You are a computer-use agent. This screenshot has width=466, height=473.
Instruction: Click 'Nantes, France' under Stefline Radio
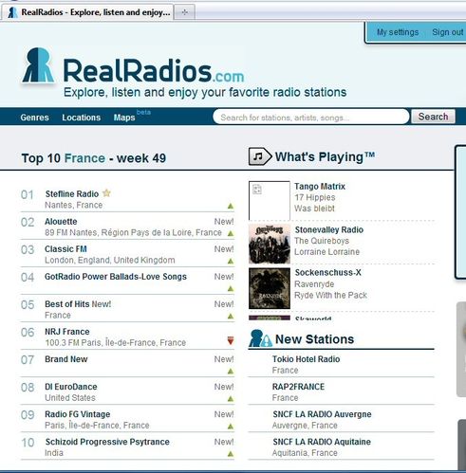pos(74,205)
